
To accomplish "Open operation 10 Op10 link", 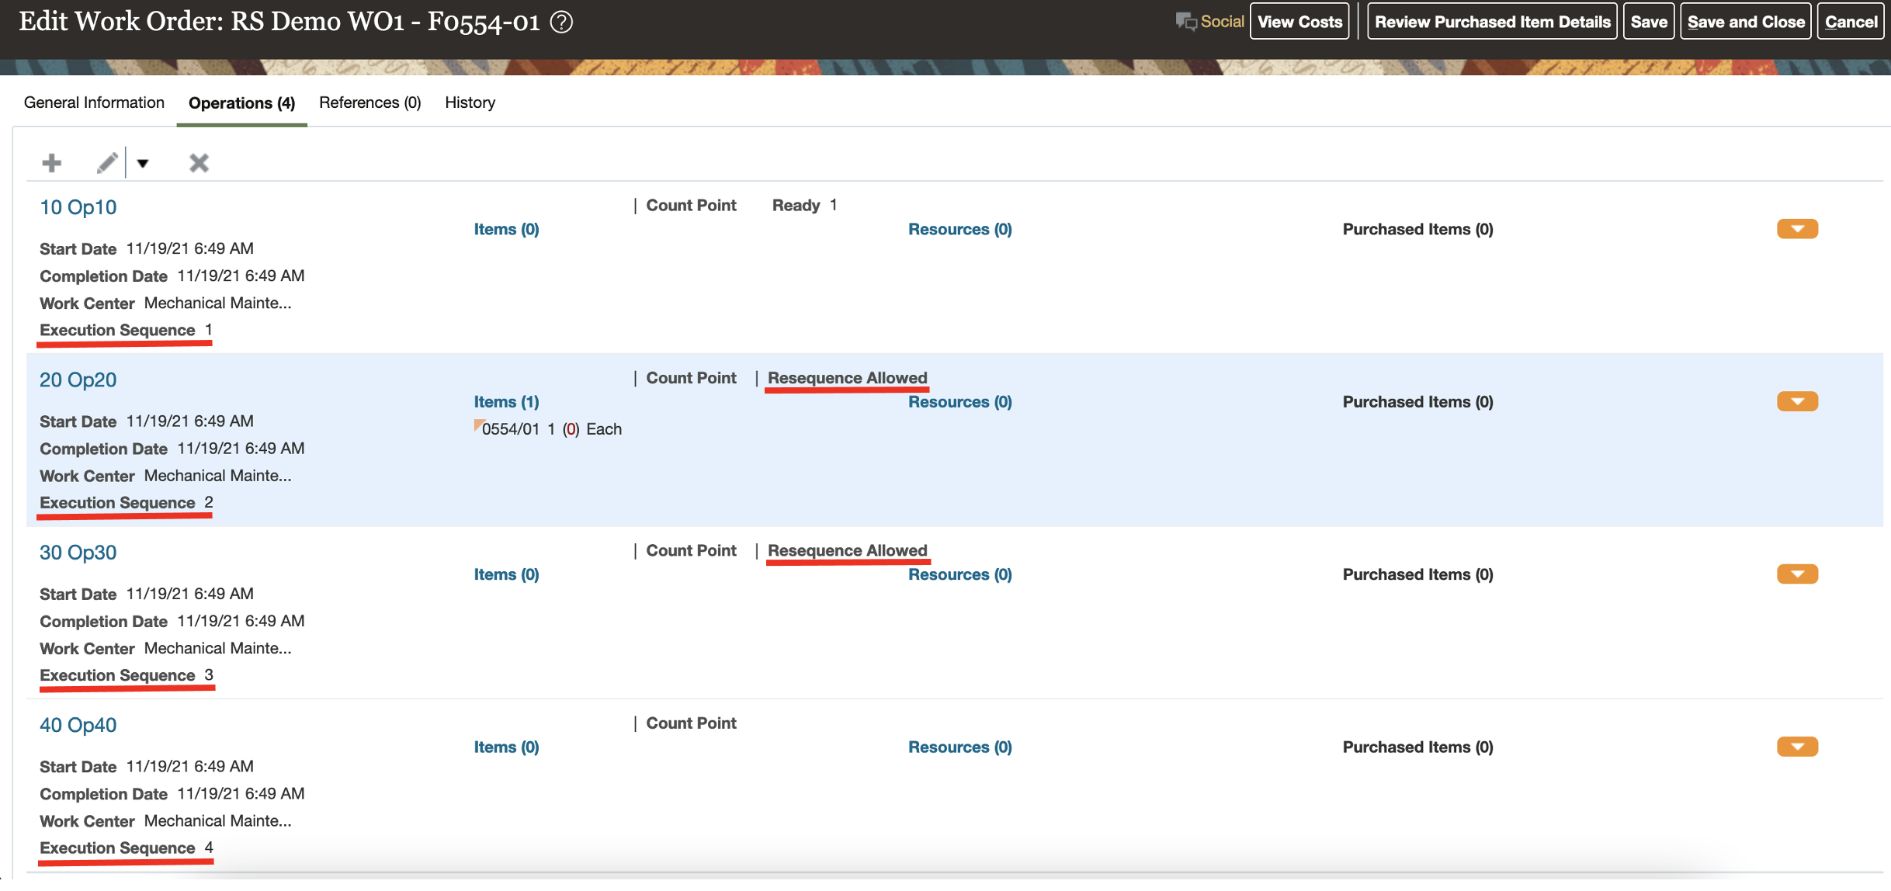I will pyautogui.click(x=78, y=207).
